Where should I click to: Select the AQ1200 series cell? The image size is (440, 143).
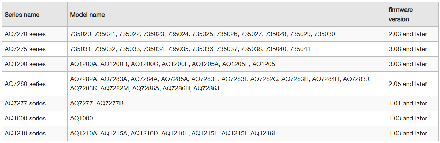pyautogui.click(x=25, y=64)
